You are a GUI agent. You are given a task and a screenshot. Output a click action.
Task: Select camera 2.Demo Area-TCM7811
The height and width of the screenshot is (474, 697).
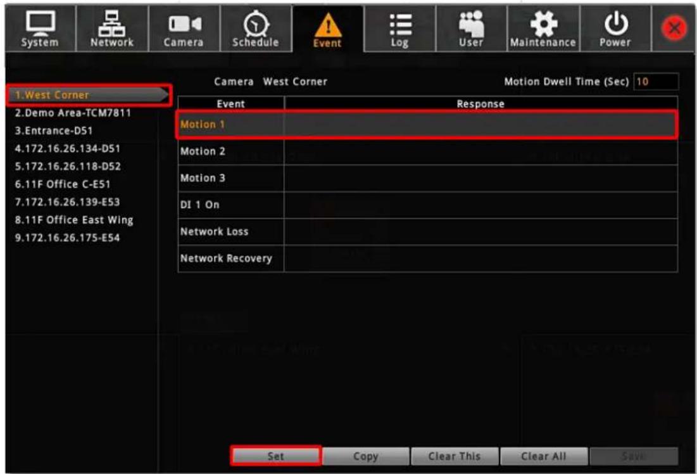73,113
